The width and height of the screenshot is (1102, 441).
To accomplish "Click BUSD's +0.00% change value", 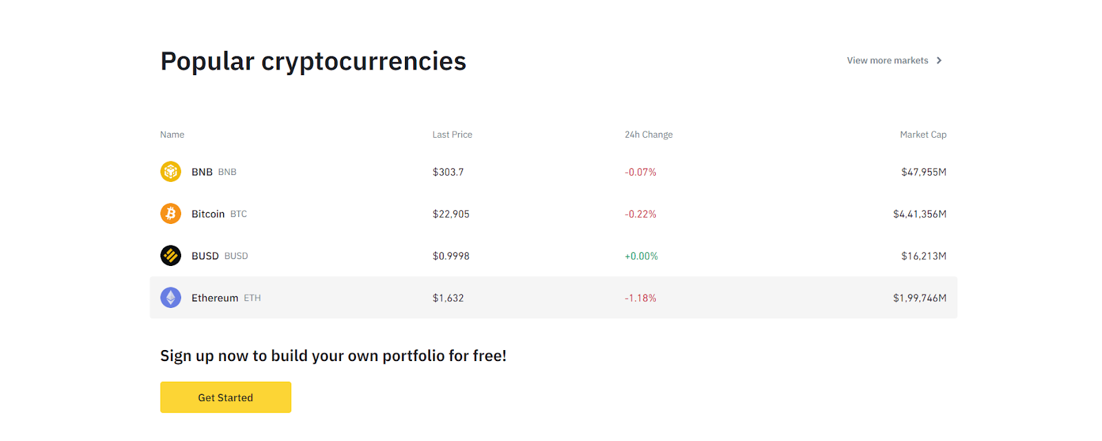I will [641, 256].
